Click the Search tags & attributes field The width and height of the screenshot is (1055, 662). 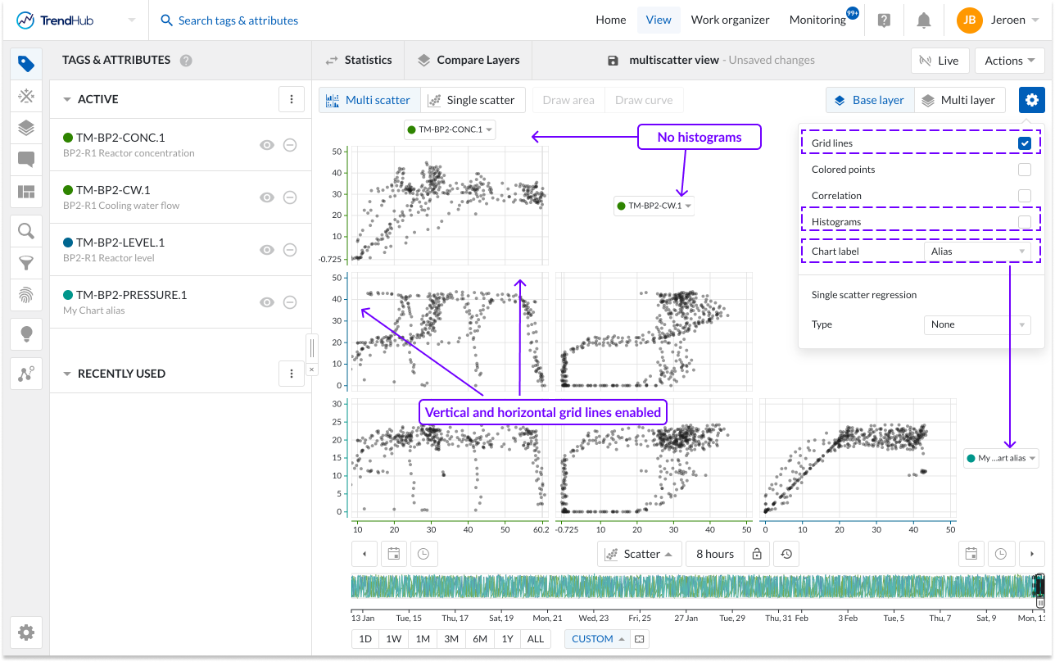tap(238, 20)
